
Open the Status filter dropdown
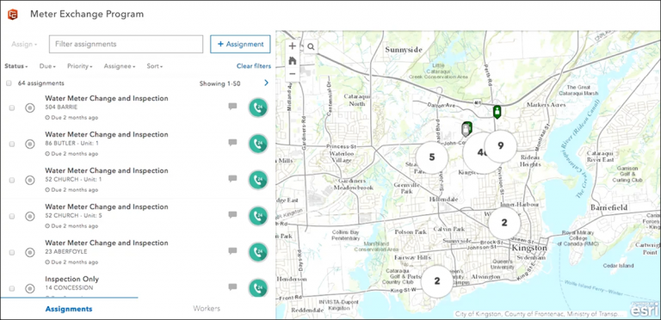[x=16, y=66]
